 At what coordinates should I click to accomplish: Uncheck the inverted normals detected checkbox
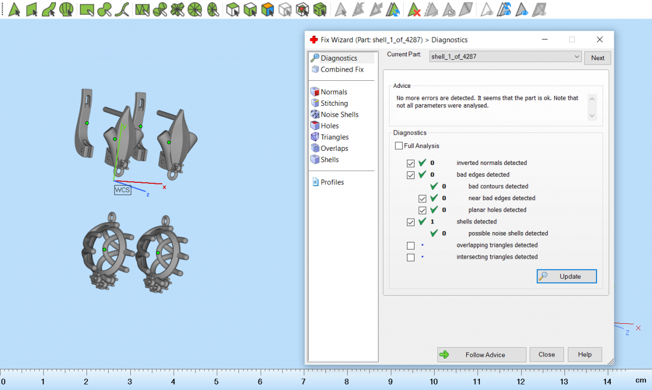coord(411,163)
